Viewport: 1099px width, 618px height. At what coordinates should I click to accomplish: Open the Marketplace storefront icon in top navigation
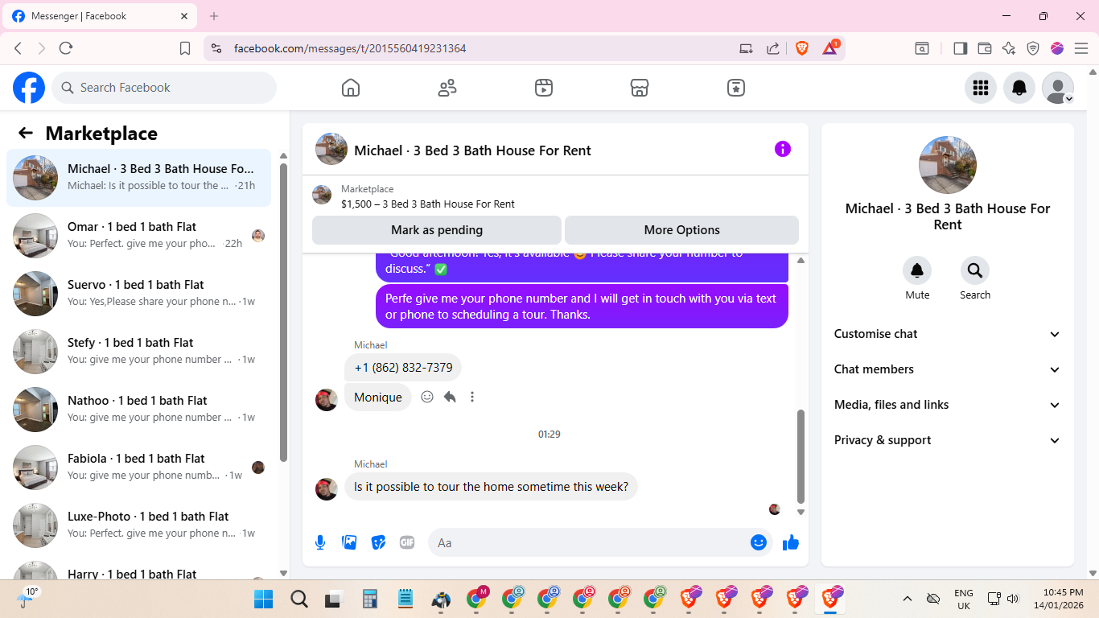640,88
